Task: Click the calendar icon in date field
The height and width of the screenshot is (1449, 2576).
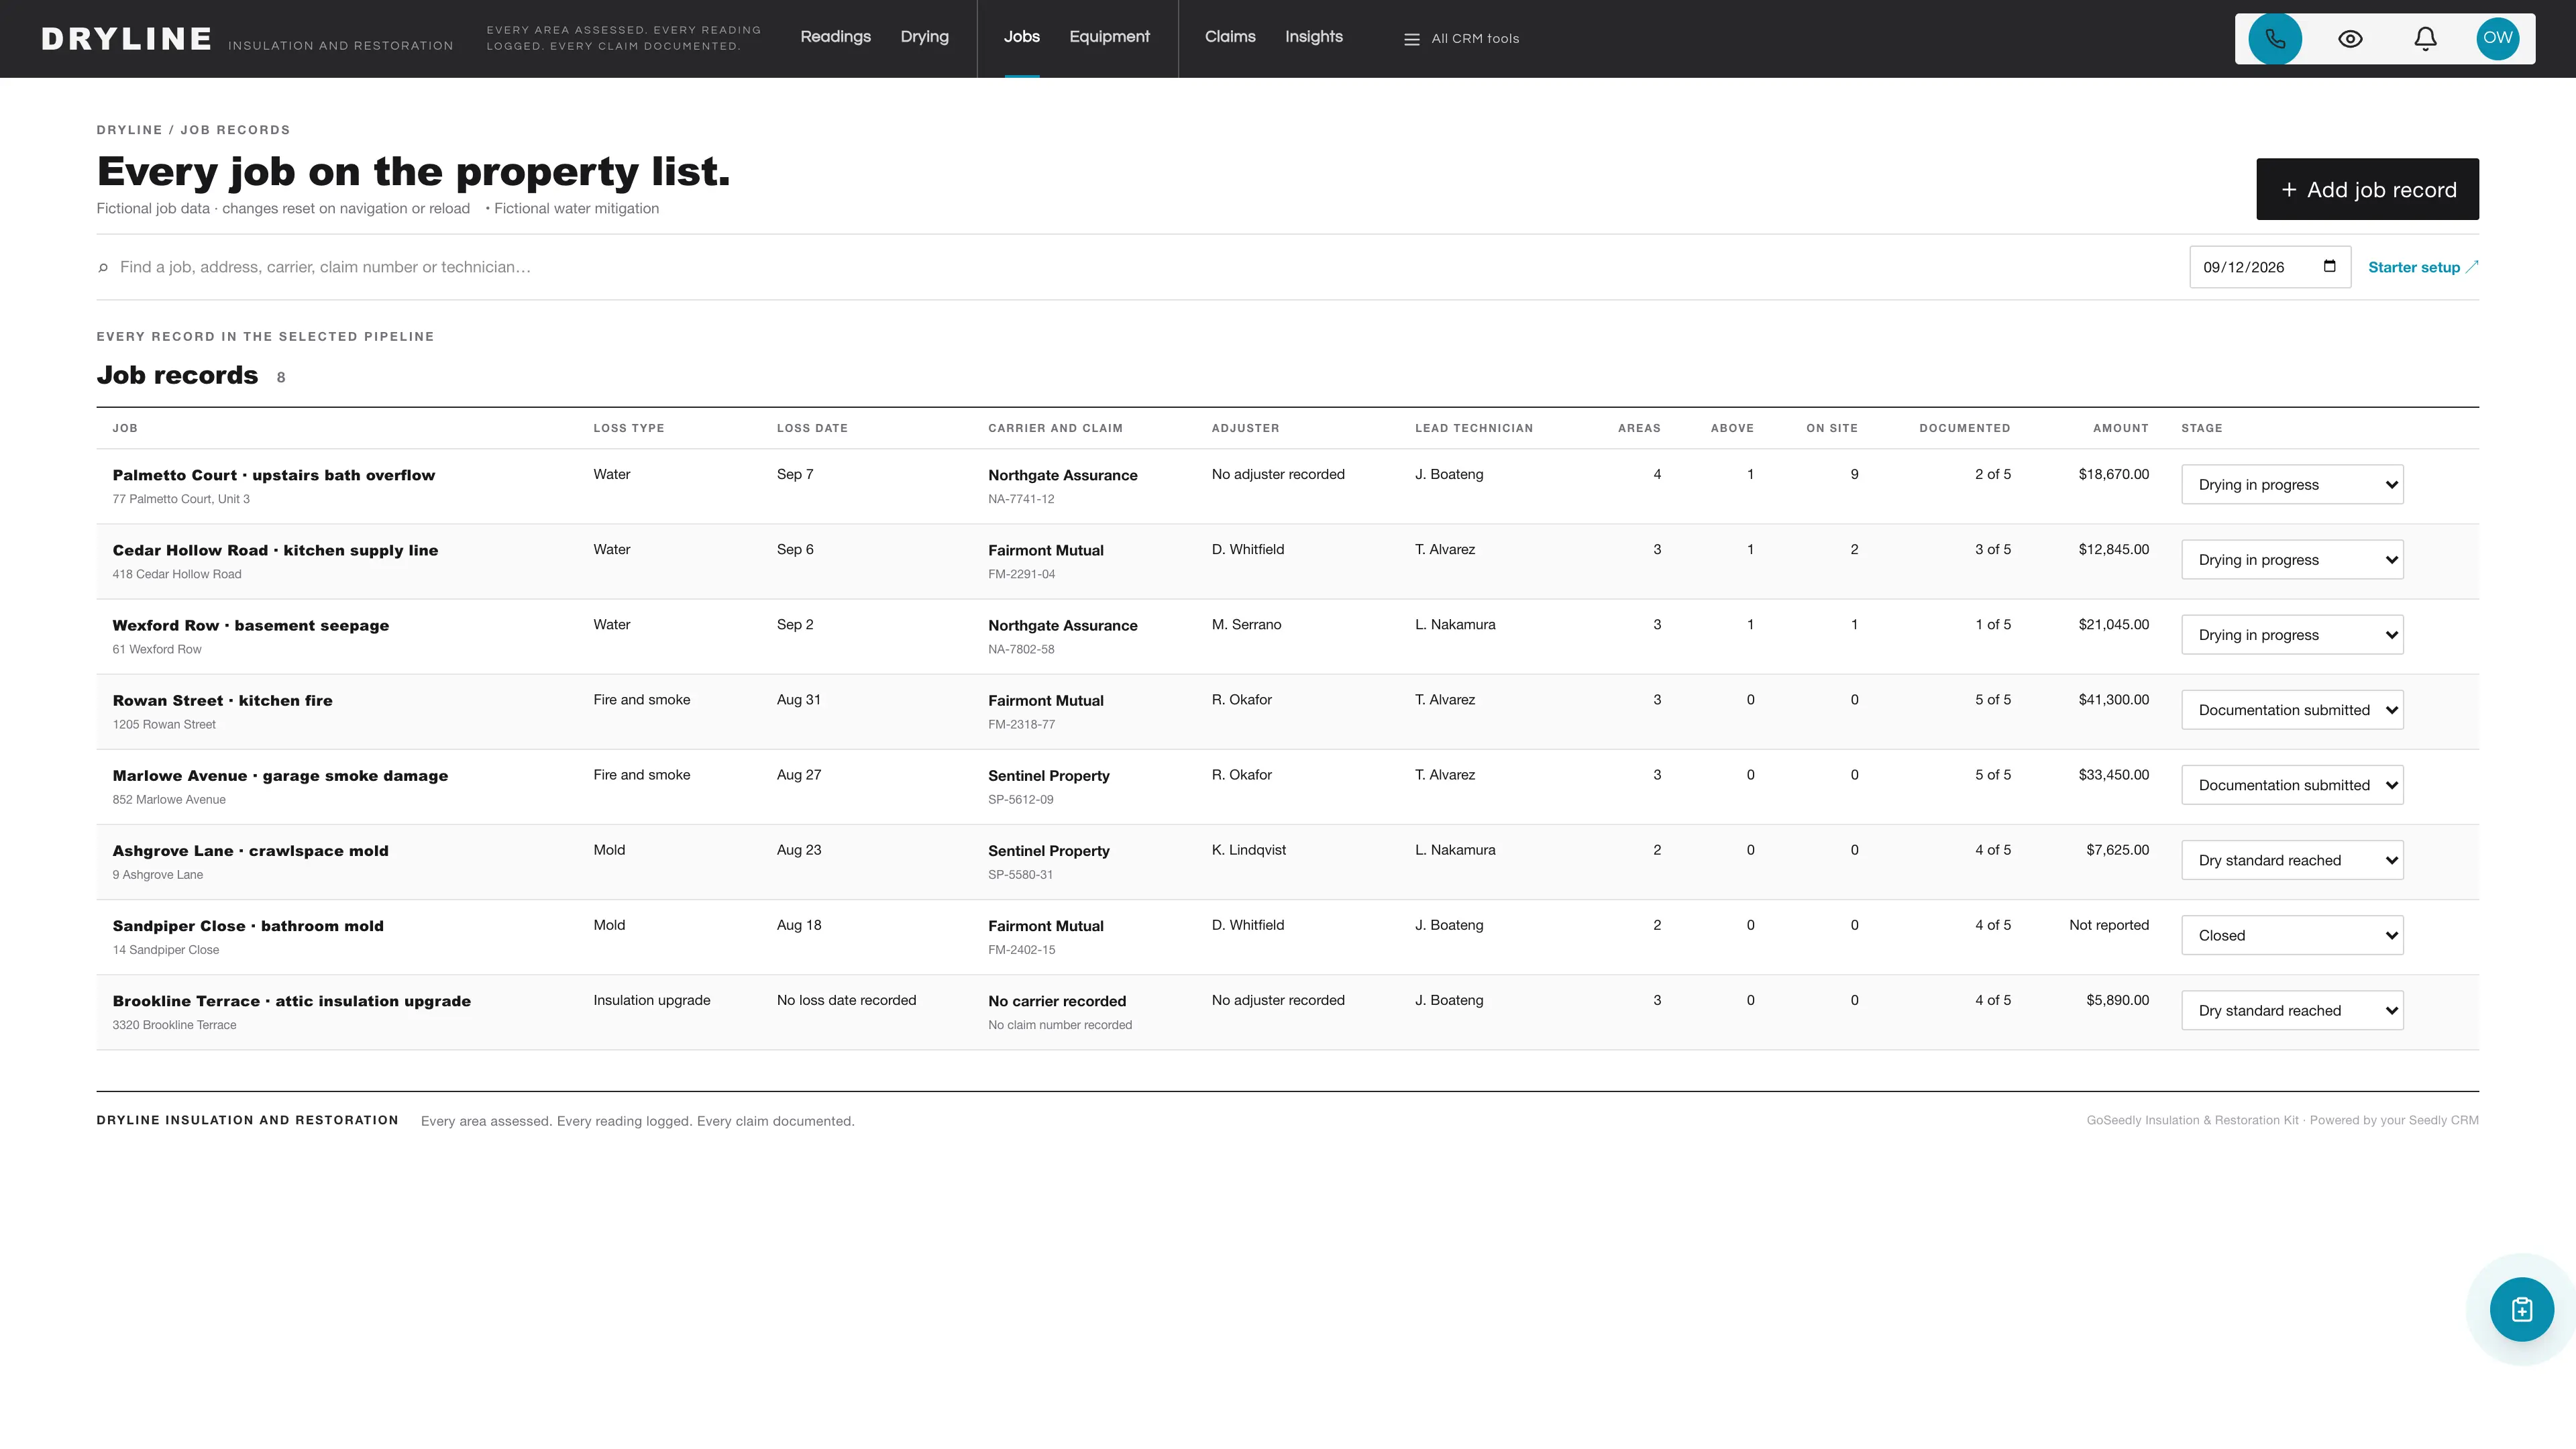Action: pos(2329,266)
